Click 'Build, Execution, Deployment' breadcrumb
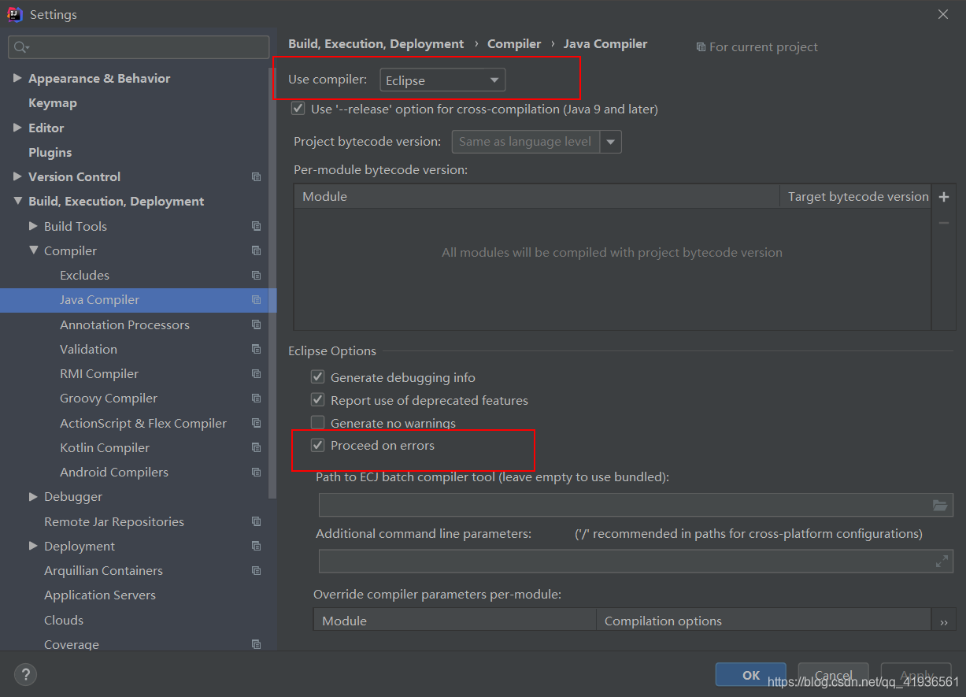The width and height of the screenshot is (966, 697). 376,44
